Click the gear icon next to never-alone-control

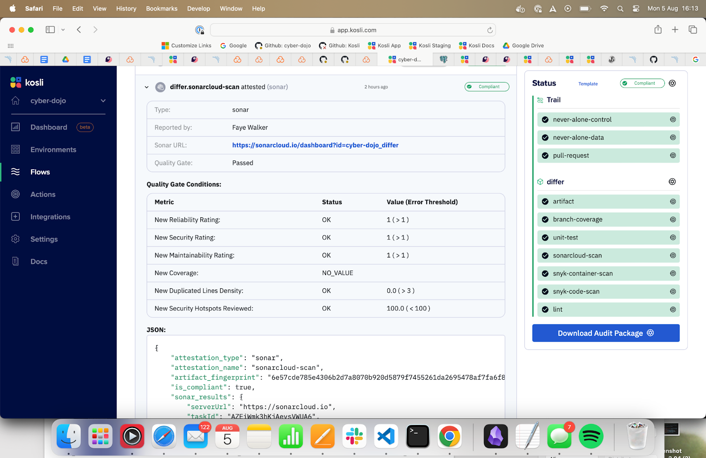(x=673, y=119)
